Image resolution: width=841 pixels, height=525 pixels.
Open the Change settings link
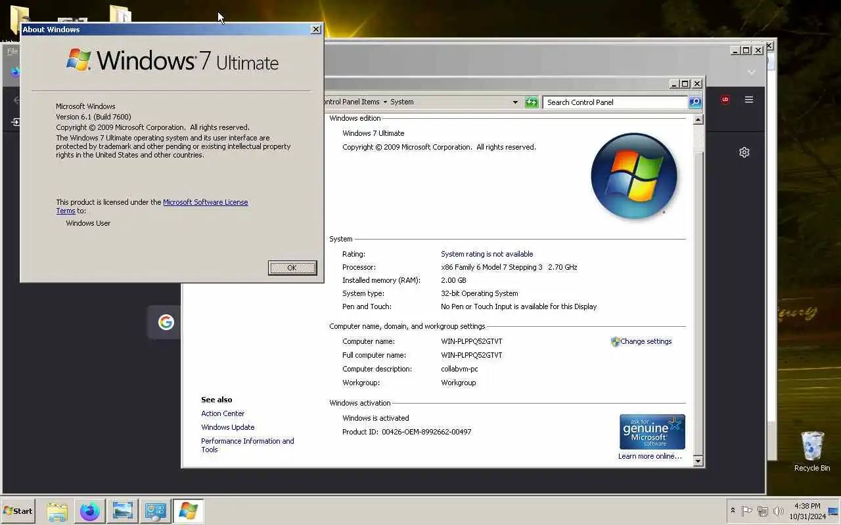tap(646, 341)
